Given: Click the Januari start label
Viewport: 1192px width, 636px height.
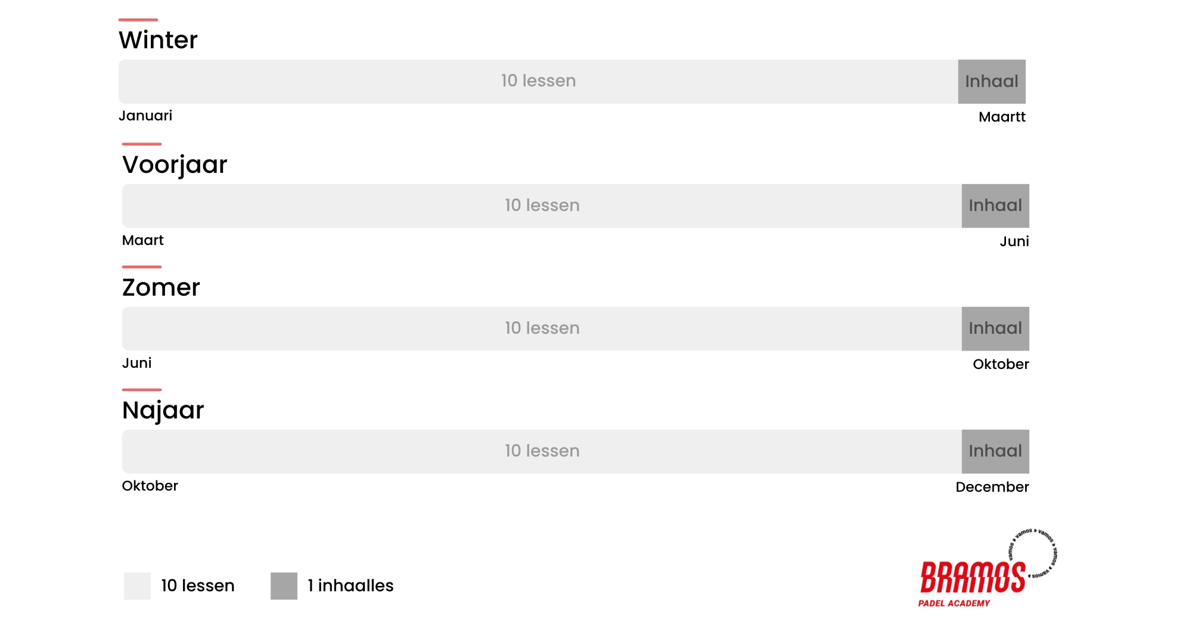Looking at the screenshot, I should (x=145, y=116).
